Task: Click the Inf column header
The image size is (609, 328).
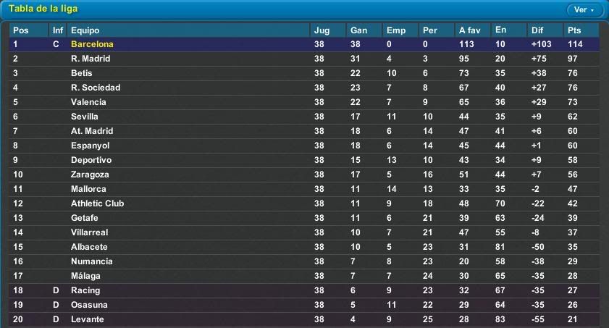Action: coord(58,30)
